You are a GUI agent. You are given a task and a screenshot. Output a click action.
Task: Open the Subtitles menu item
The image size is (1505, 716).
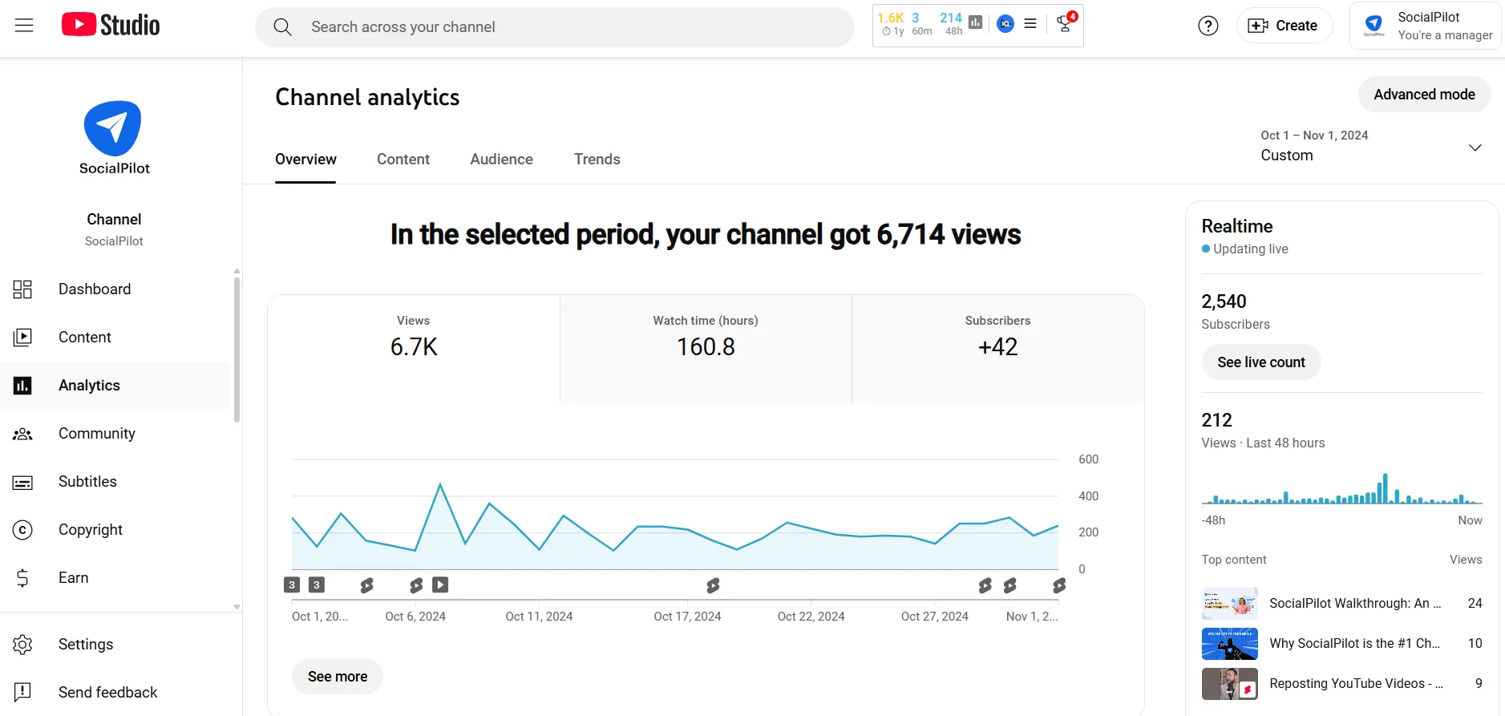click(115, 482)
